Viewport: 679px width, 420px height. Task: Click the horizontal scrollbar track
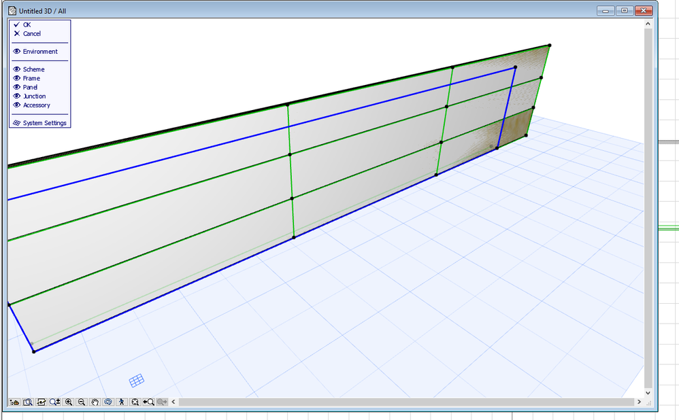[x=406, y=402]
